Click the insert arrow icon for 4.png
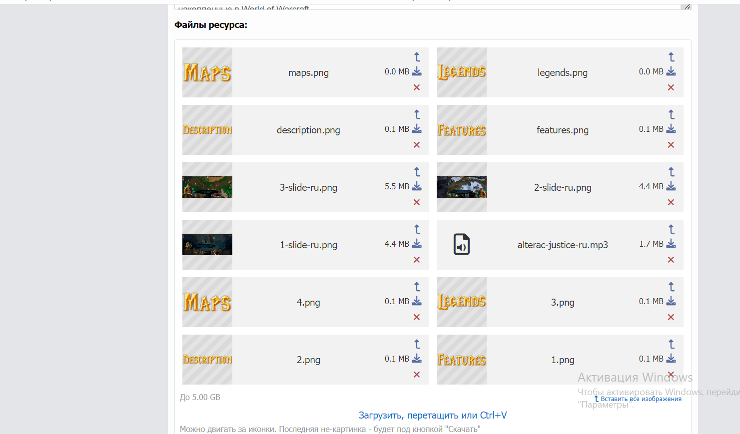Viewport: 740px width, 434px height. (417, 287)
